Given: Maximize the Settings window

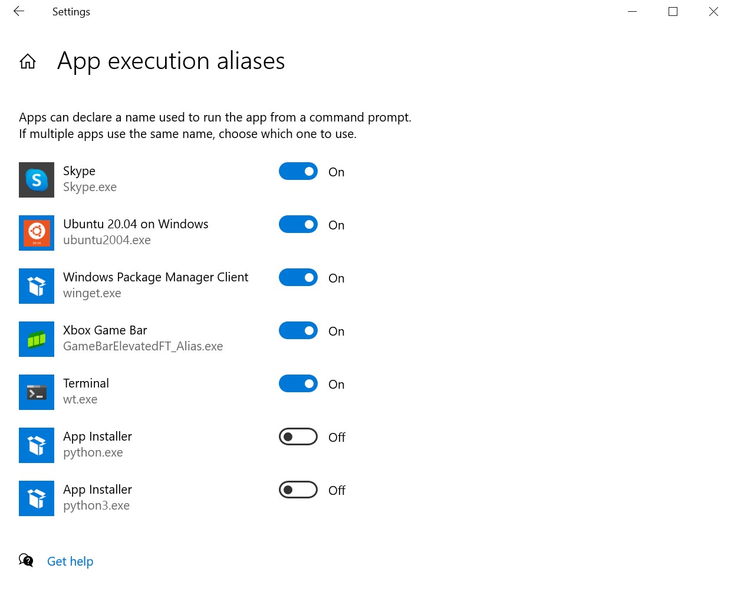Looking at the screenshot, I should click(673, 11).
